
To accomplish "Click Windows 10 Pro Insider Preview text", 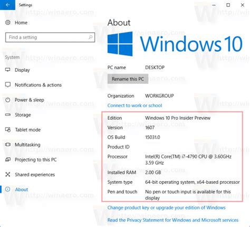I will point(178,118).
